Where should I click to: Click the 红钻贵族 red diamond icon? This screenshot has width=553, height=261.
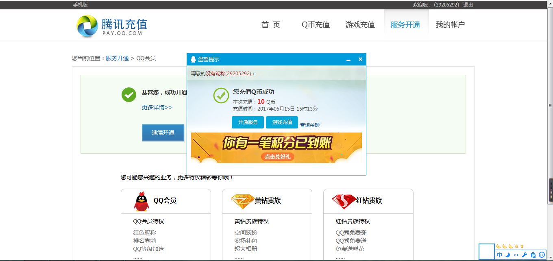[x=344, y=201]
